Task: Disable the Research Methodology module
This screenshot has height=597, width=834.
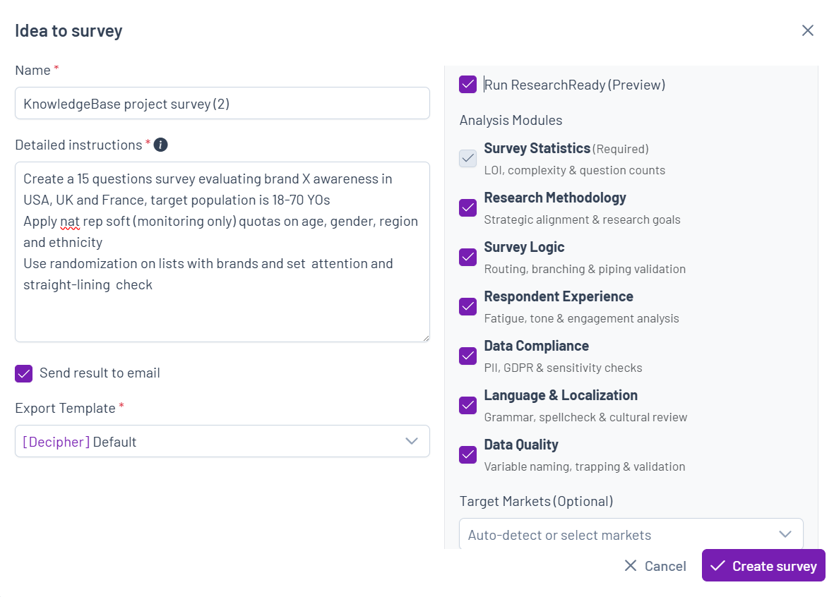Action: point(468,208)
